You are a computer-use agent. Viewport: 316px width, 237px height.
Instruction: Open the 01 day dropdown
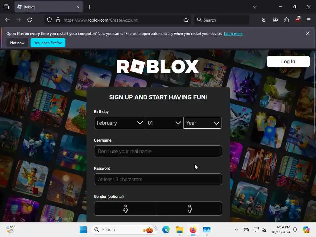coord(164,123)
